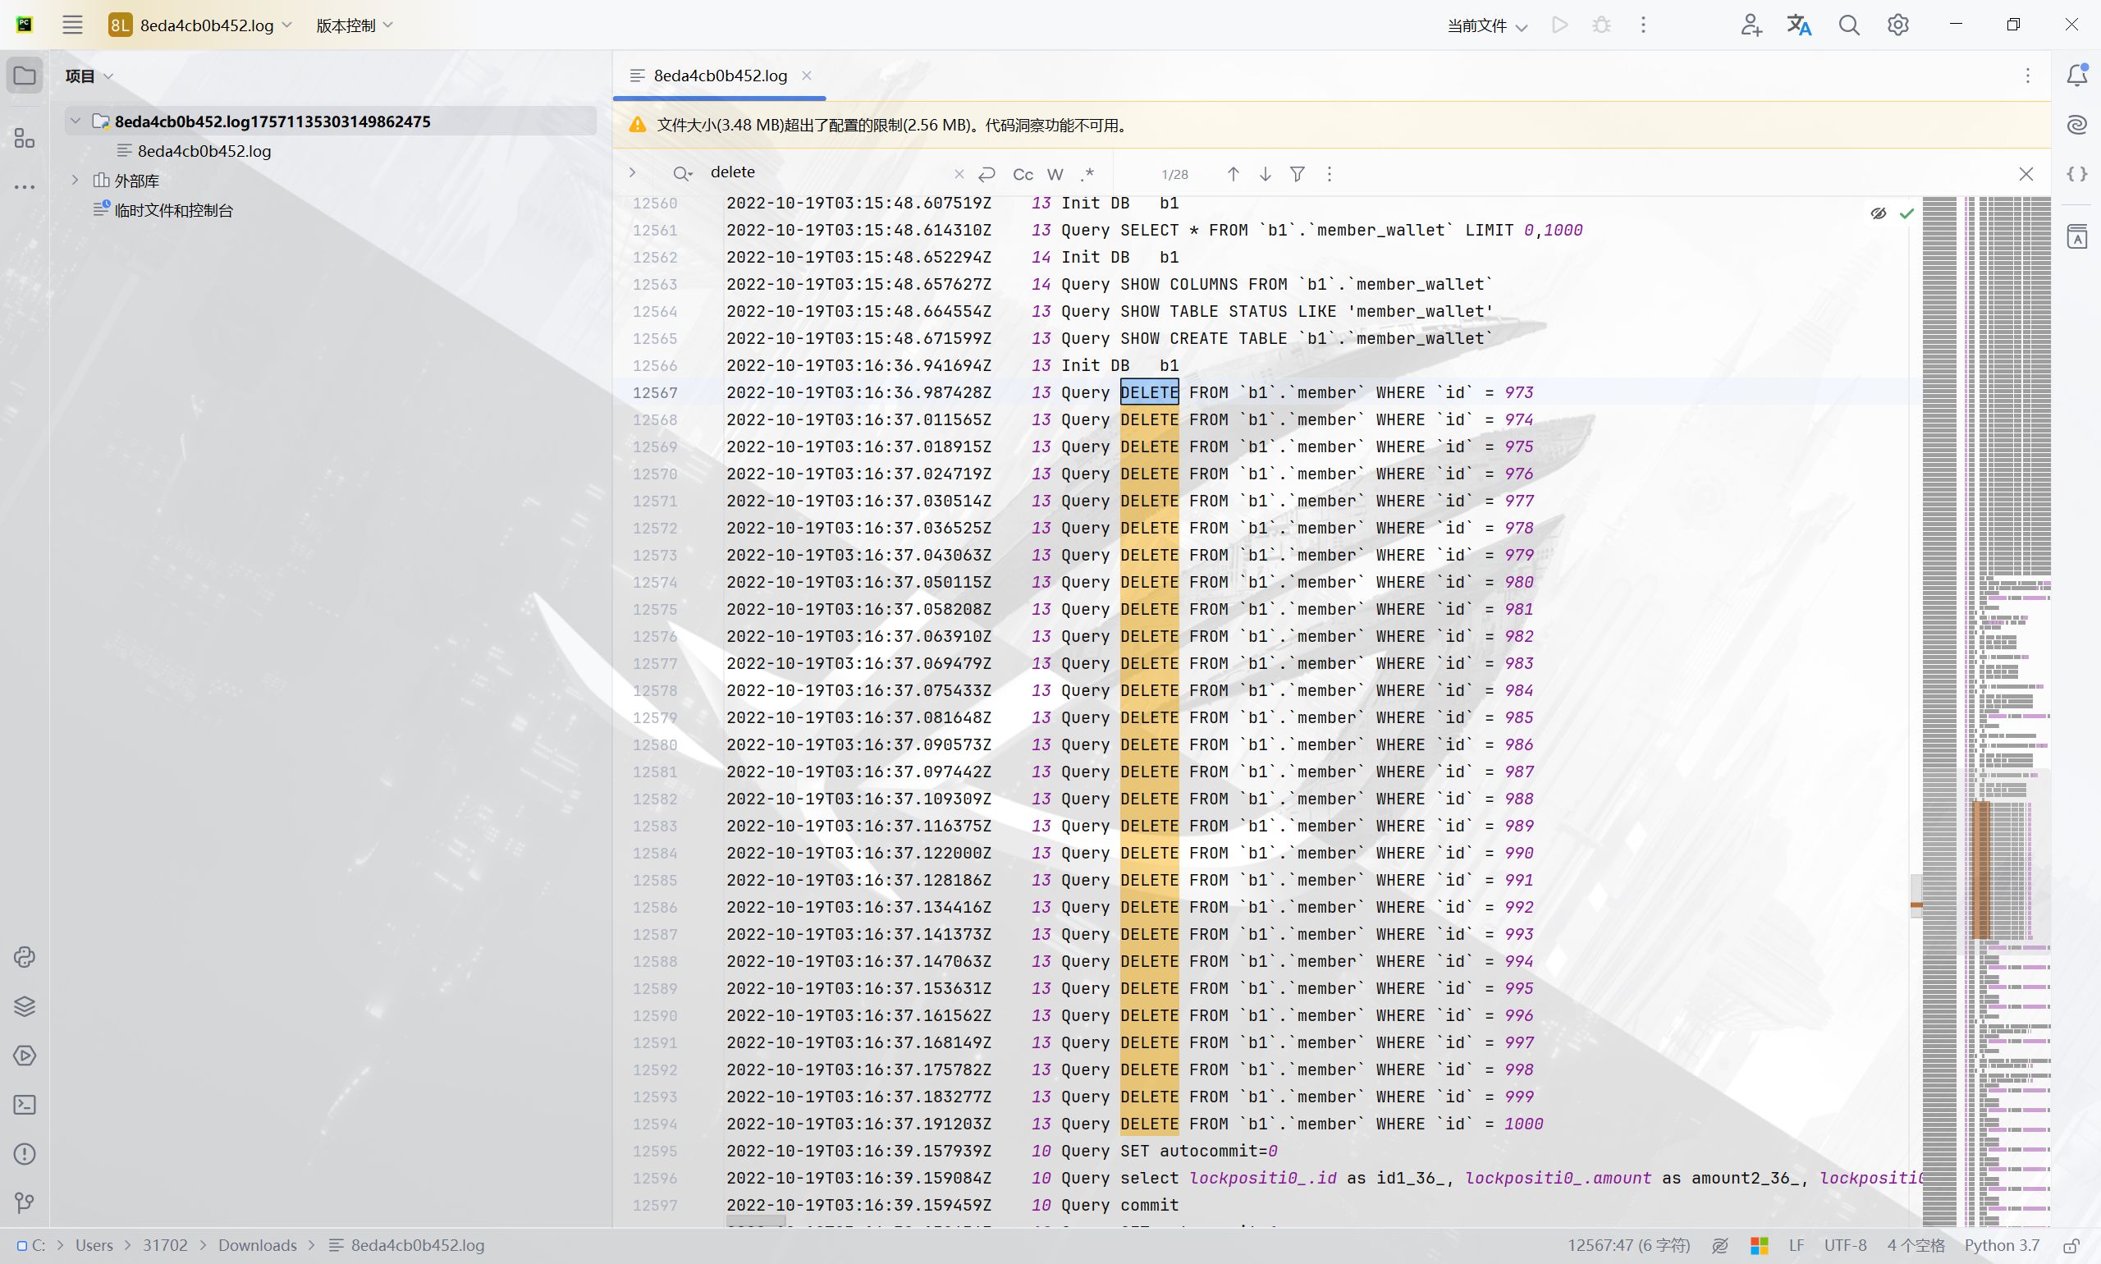
Task: Open the Python 3.7 interpreter selector
Action: click(x=2002, y=1245)
